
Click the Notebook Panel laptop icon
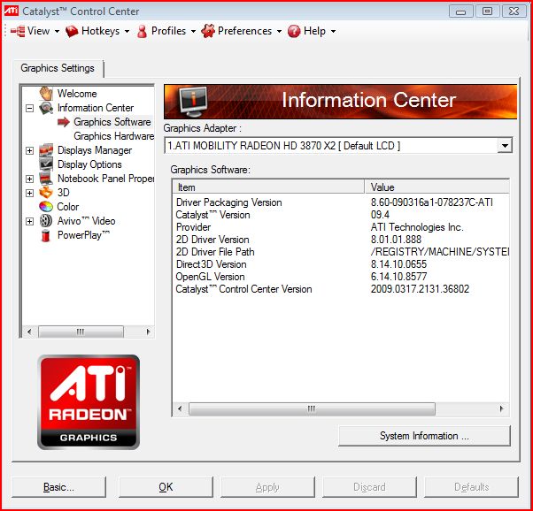pos(46,179)
